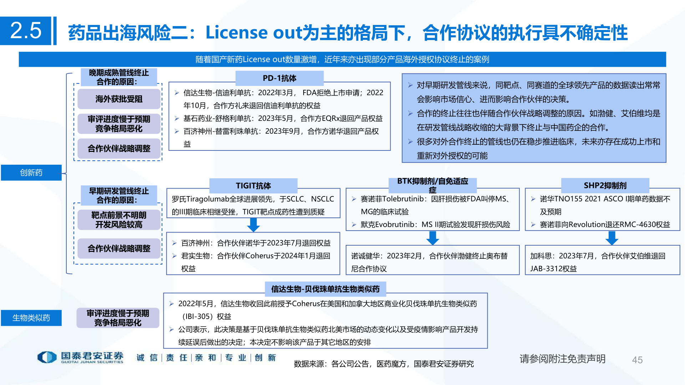Select the section number 2.5 badge
This screenshot has height=385, width=685.
(26, 31)
